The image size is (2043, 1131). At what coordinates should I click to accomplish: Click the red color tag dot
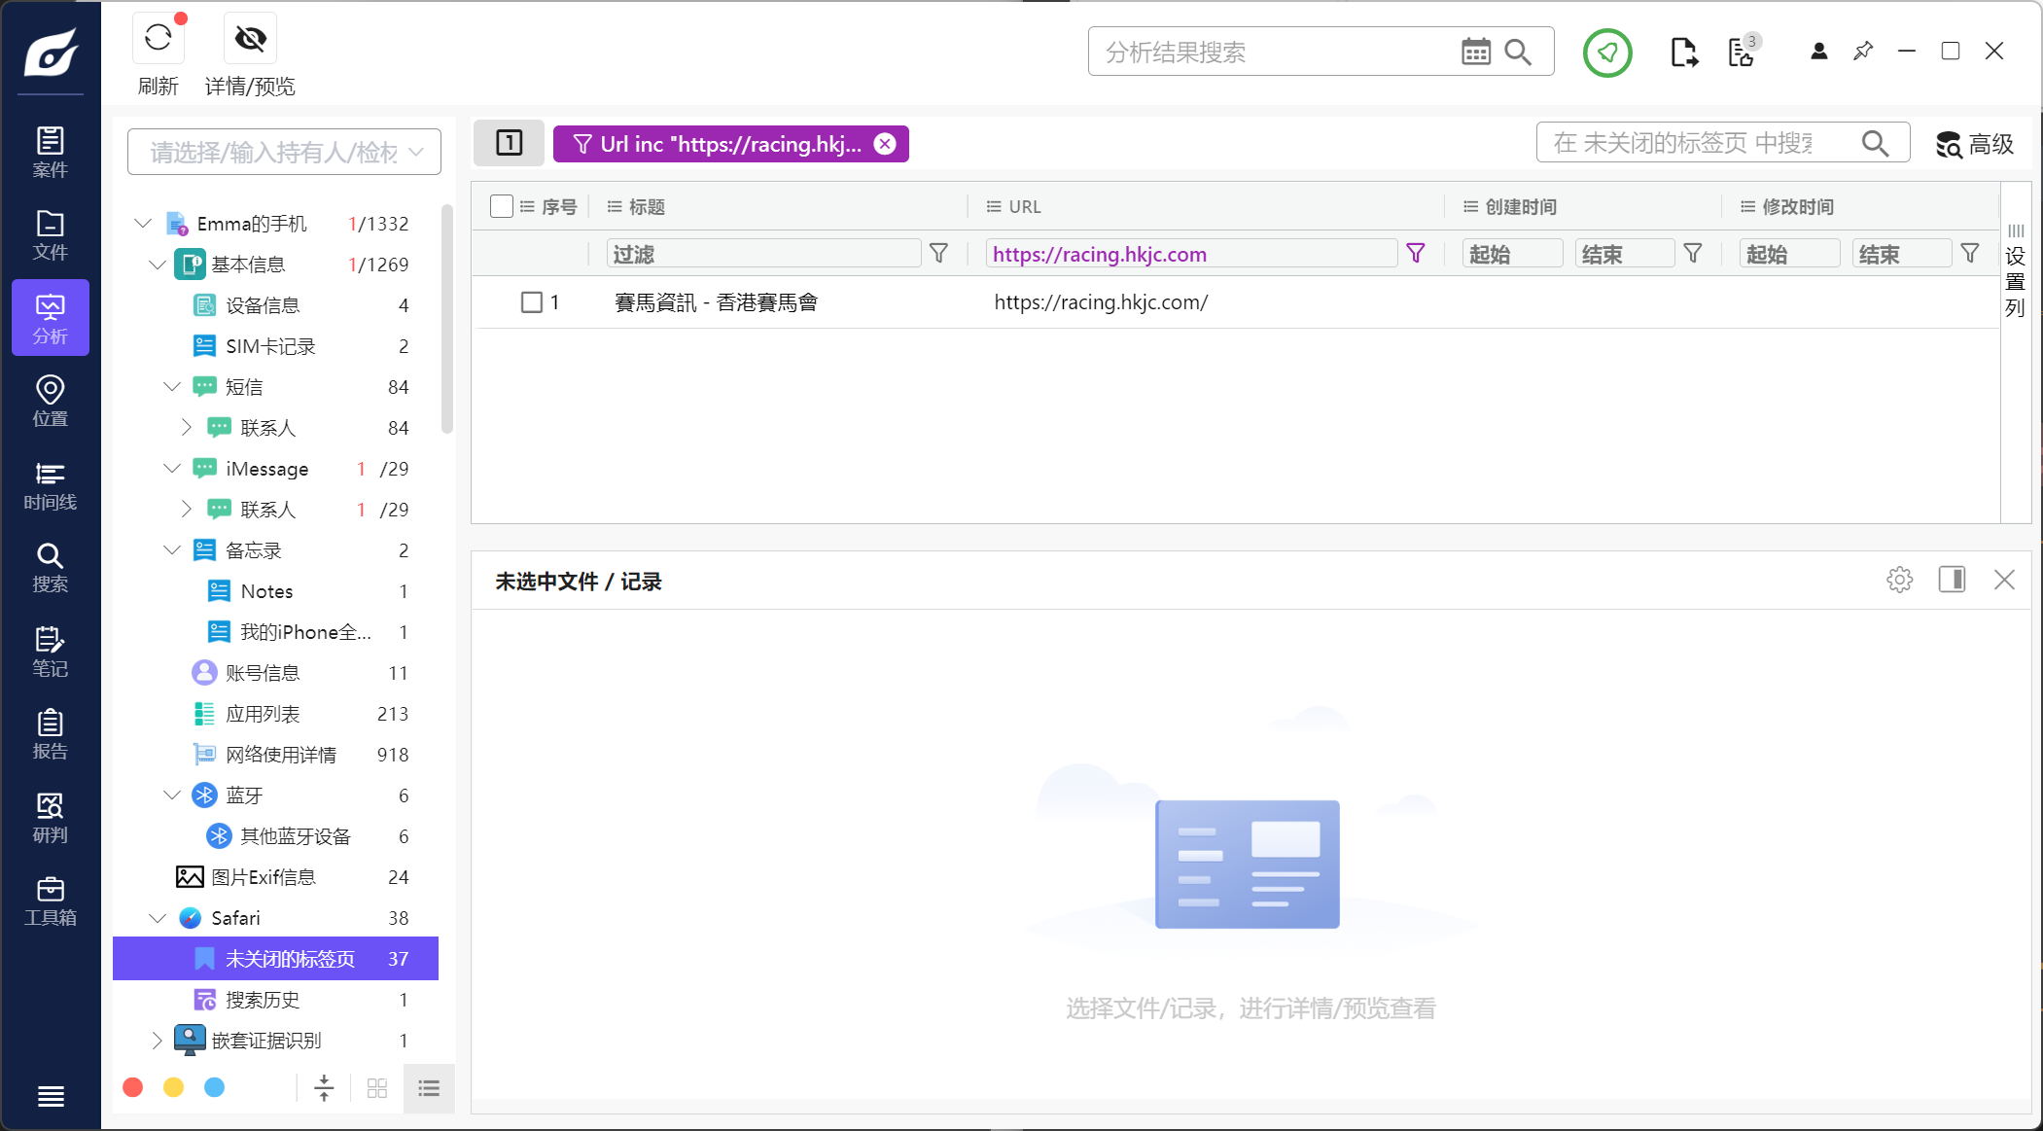tap(133, 1087)
